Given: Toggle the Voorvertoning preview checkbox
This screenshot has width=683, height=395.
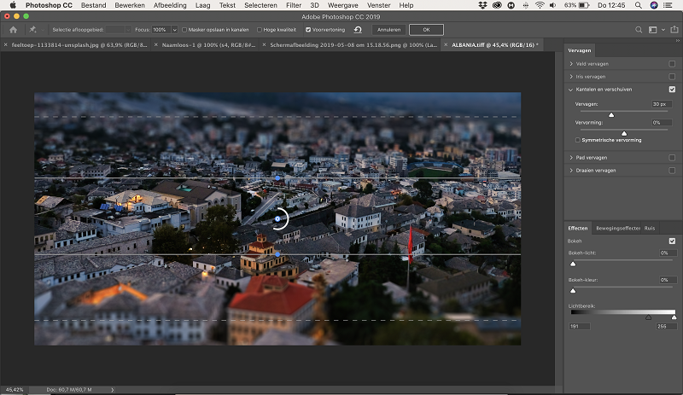Looking at the screenshot, I should coord(308,30).
